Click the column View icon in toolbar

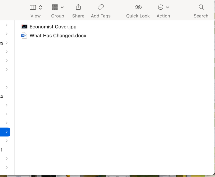pyautogui.click(x=33, y=7)
